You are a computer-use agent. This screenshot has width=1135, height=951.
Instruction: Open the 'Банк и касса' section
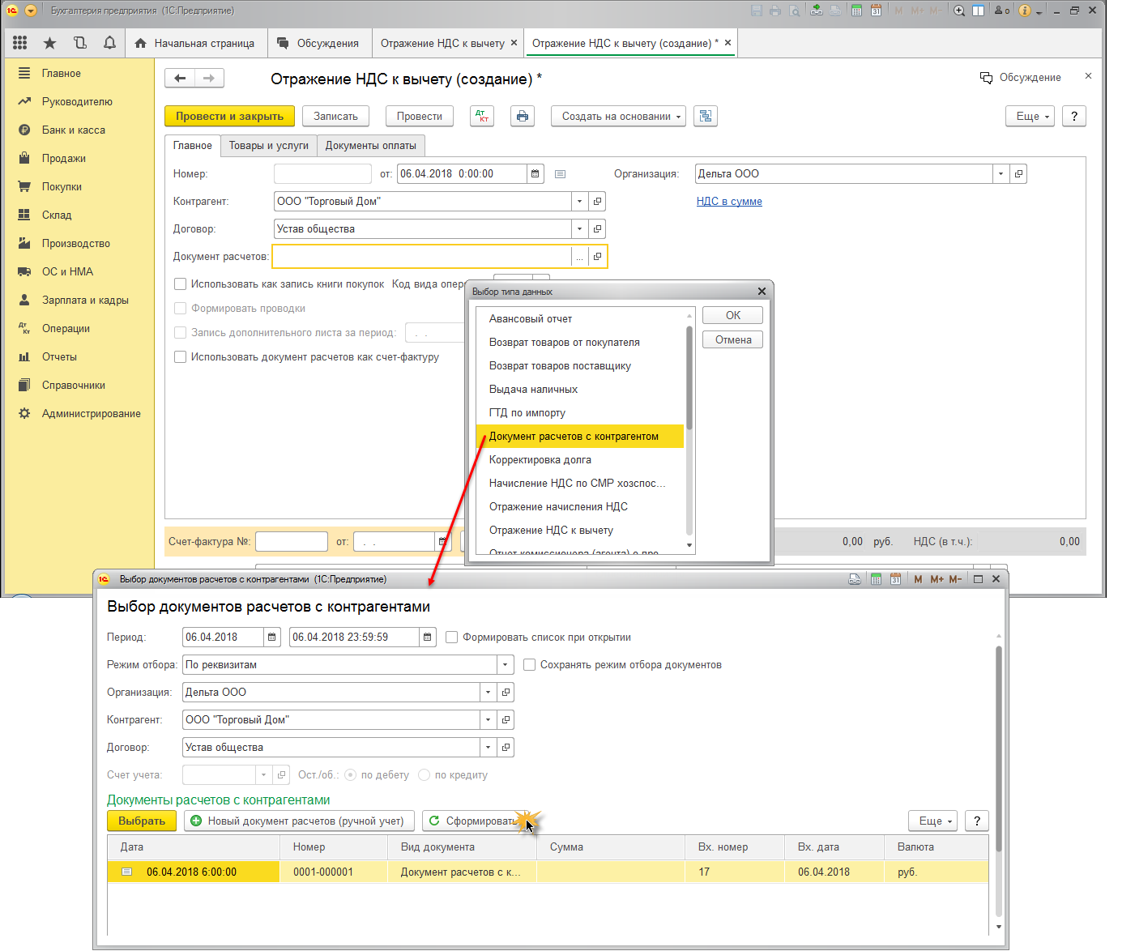click(x=73, y=130)
